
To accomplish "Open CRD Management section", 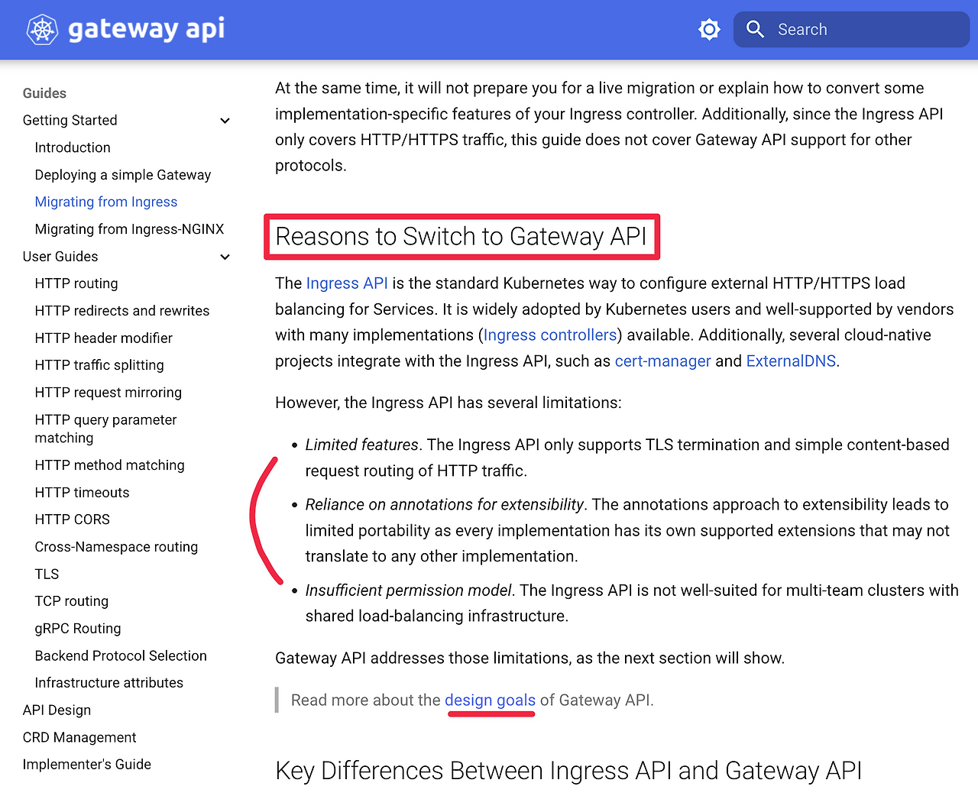I will [79, 737].
